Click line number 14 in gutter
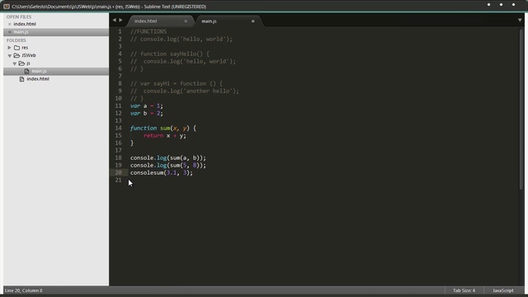Viewport: 528px width, 297px height. point(118,128)
